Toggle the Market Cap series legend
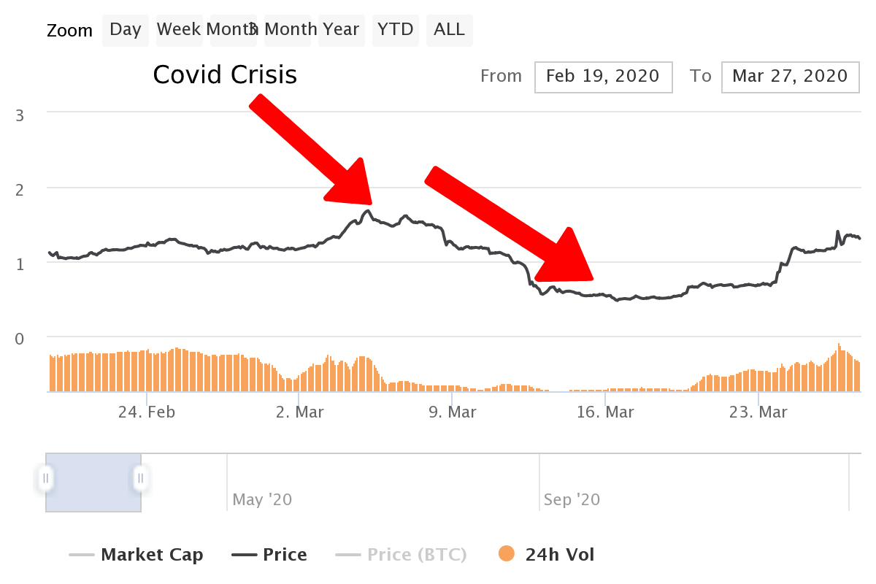 (x=136, y=555)
